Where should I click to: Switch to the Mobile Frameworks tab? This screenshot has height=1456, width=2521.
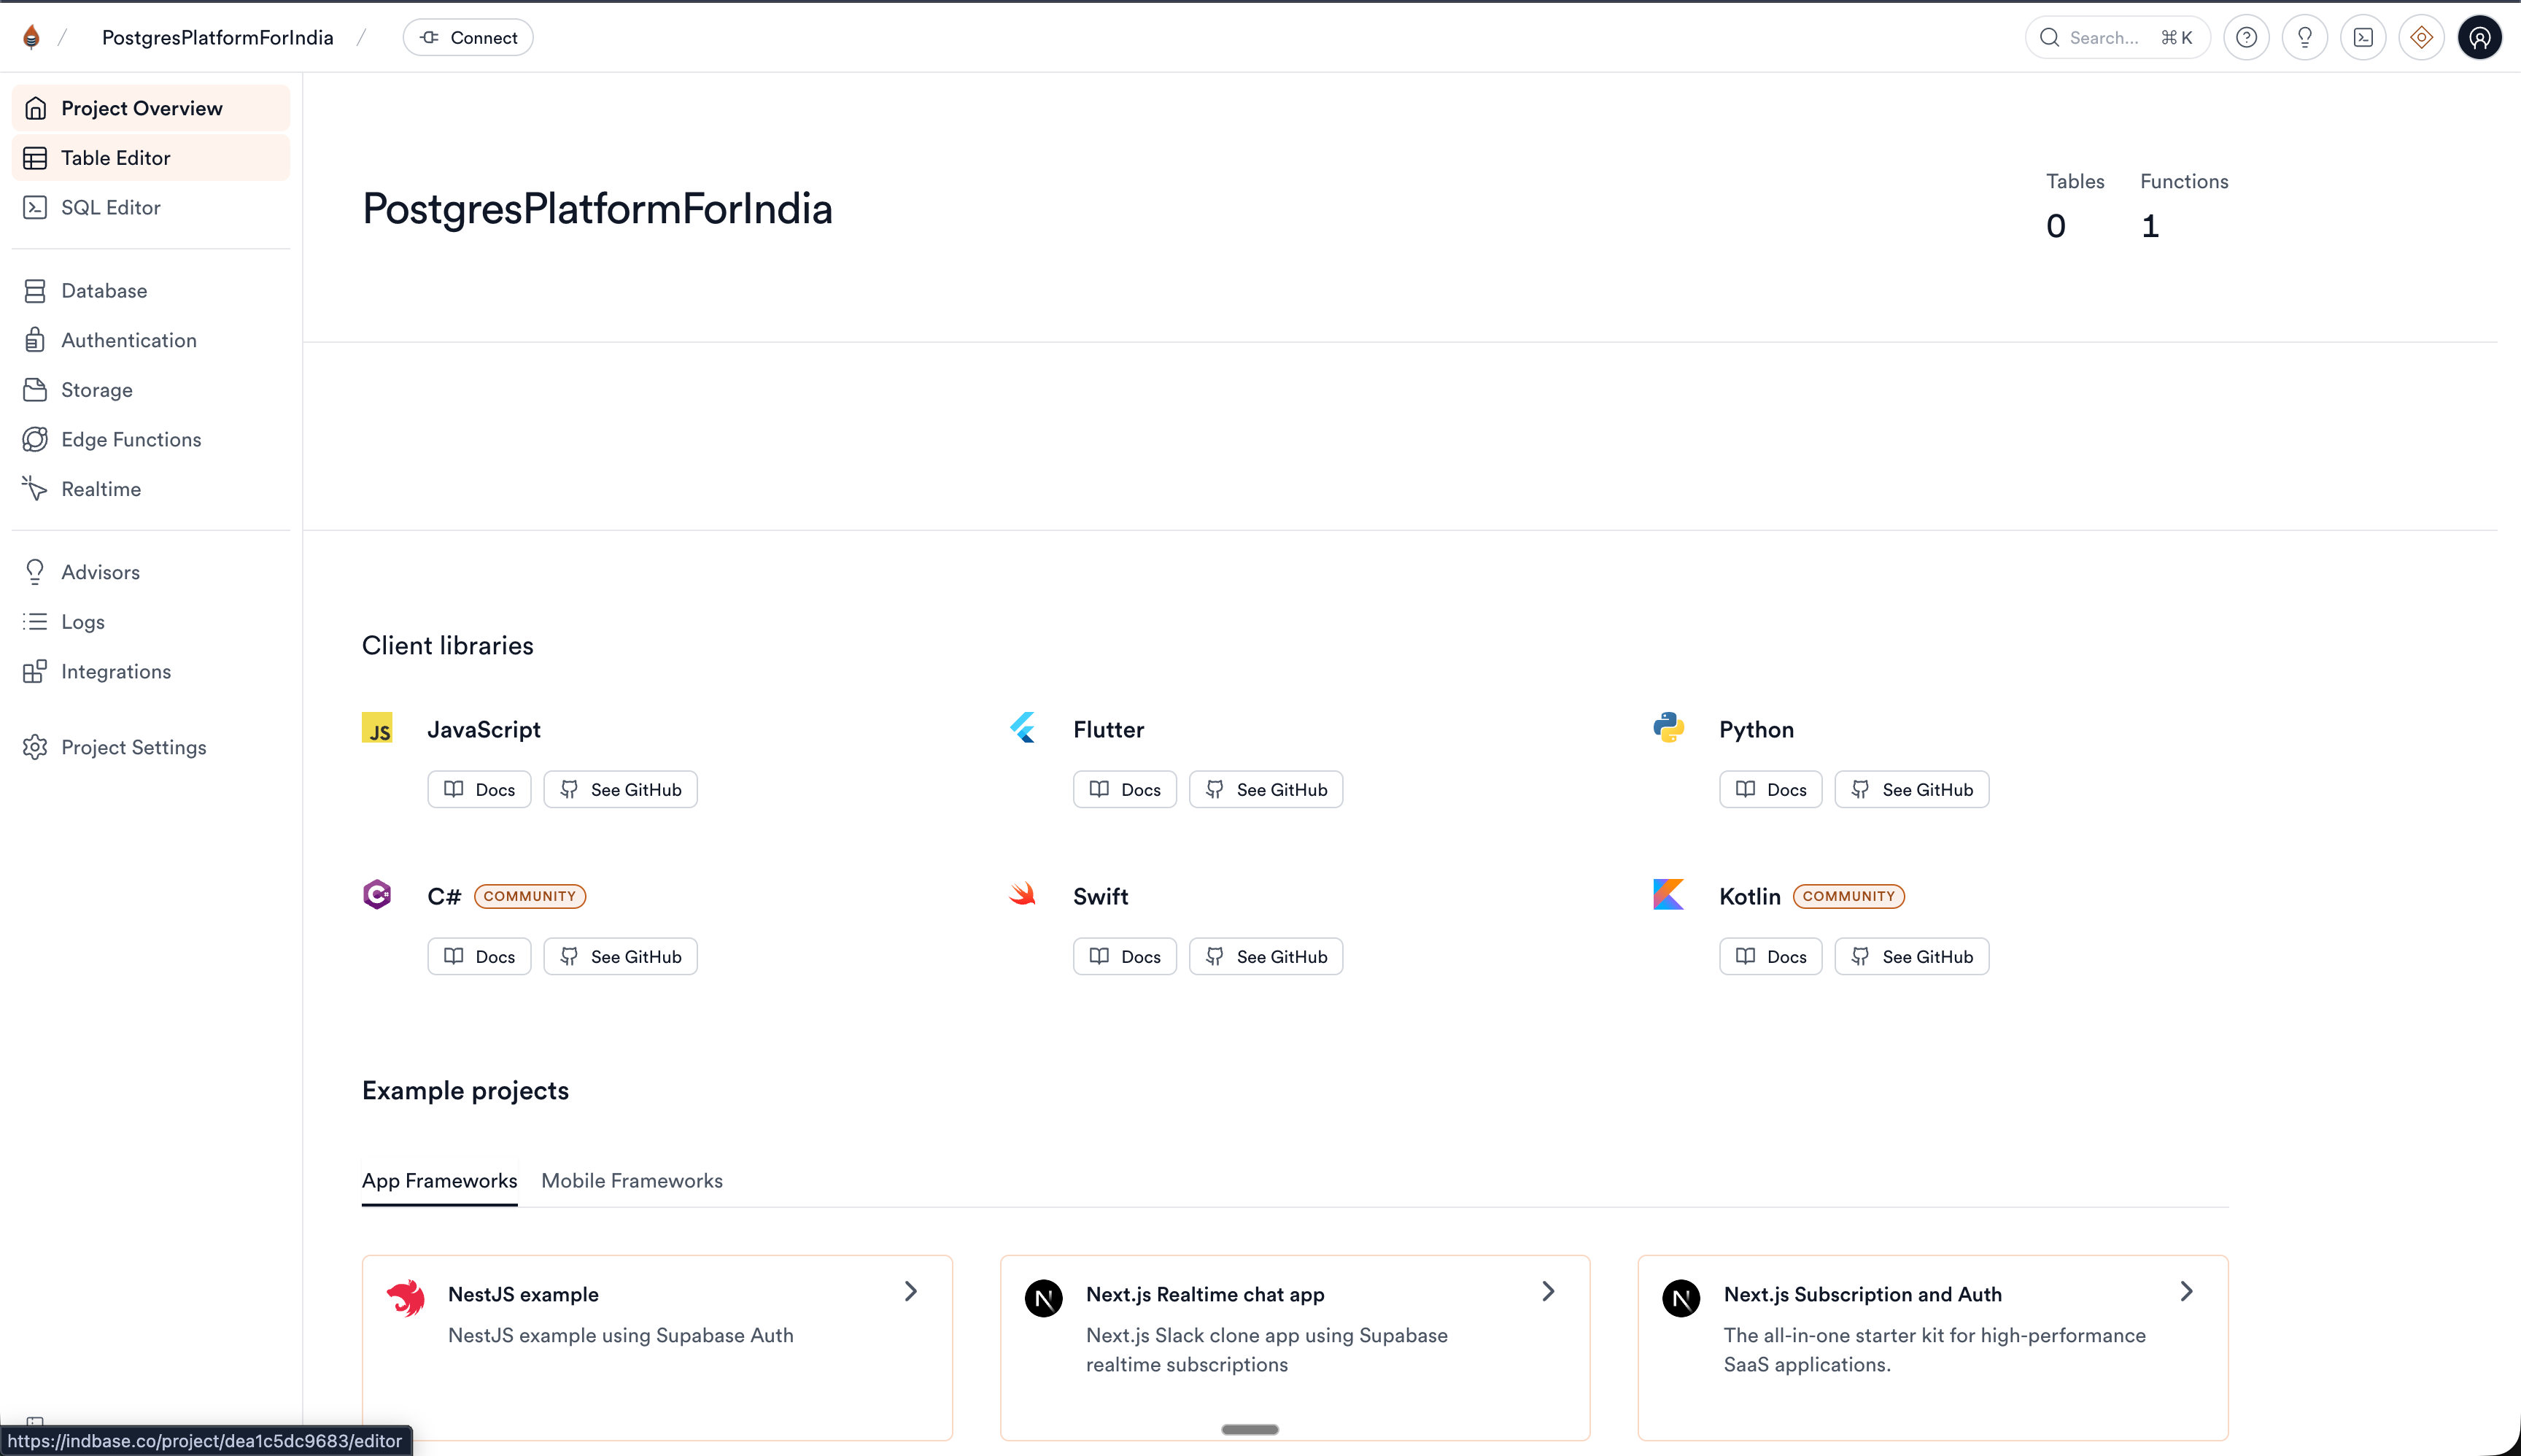pyautogui.click(x=631, y=1181)
